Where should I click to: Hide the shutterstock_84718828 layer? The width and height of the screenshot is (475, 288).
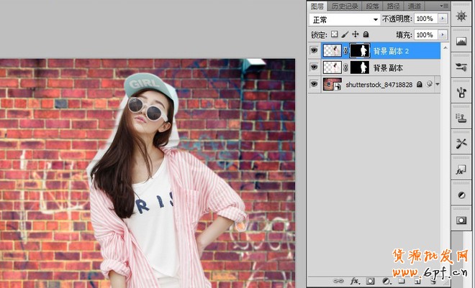click(x=313, y=84)
